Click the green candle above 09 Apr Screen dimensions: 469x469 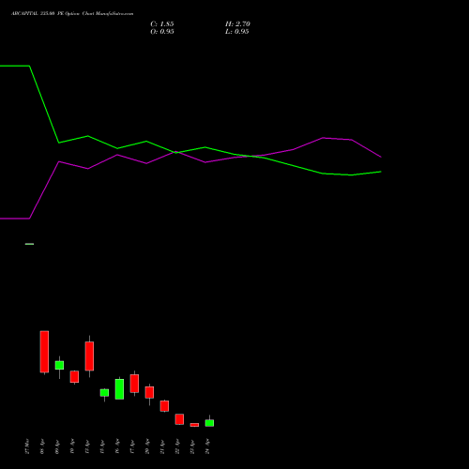[x=59, y=365]
